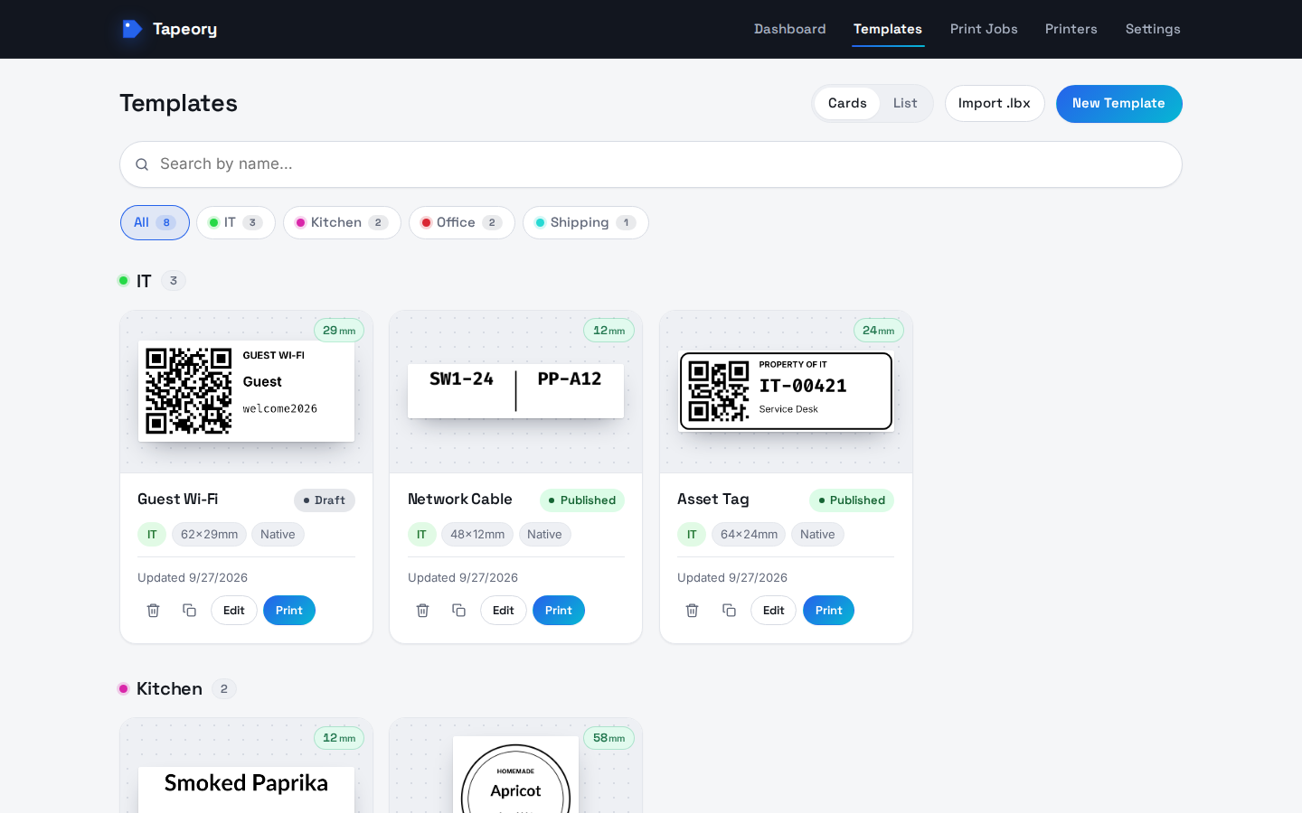
Task: Print the Guest Wi-Fi template
Action: [289, 611]
